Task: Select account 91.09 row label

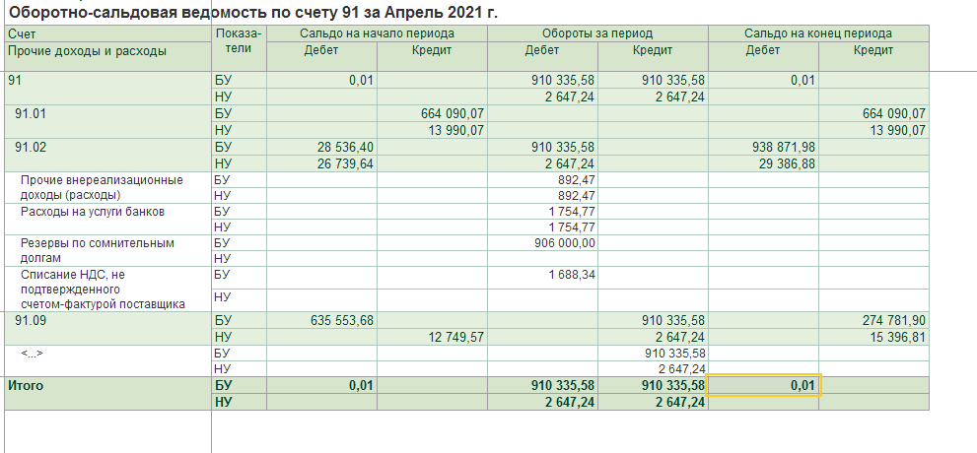Action: pos(34,320)
